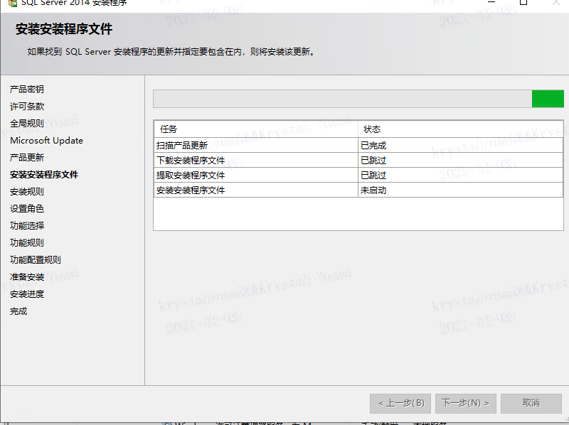Select the 许可条款 step in the sidebar
Viewport: 569px width, 425px height.
coord(27,107)
